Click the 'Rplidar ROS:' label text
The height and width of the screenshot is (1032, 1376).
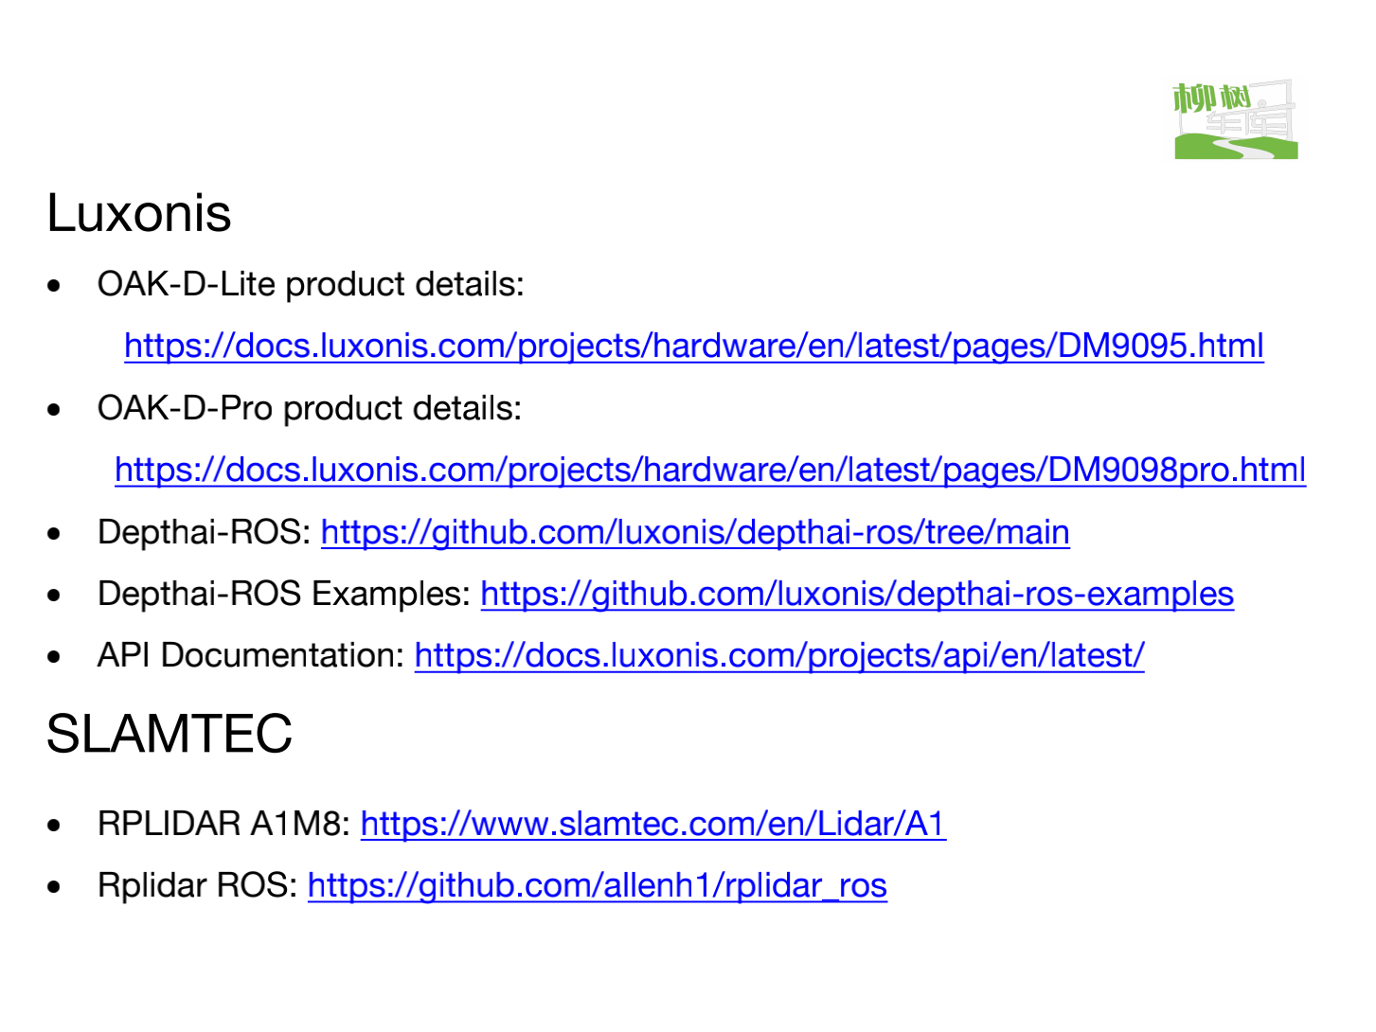coord(198,885)
